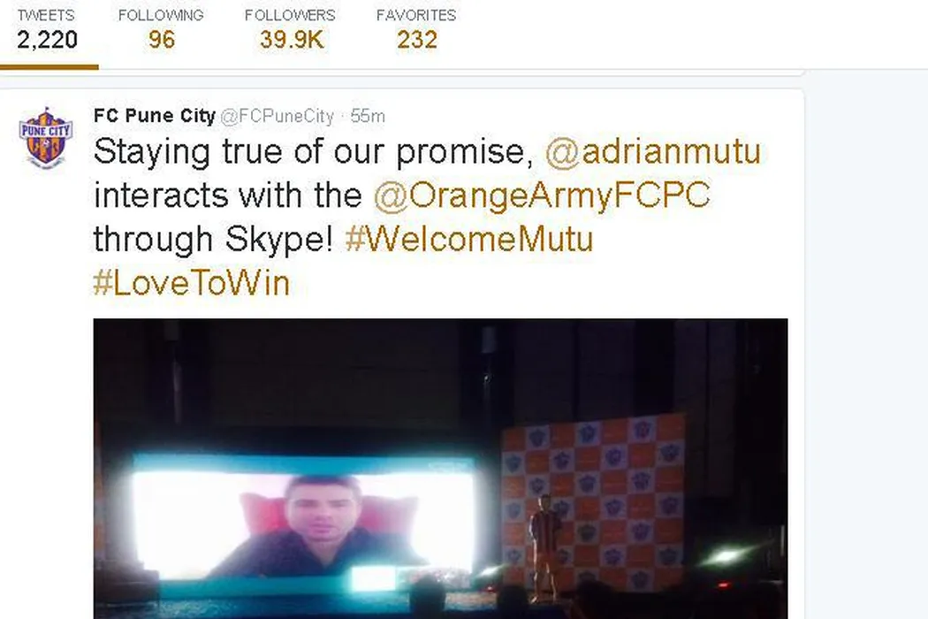Open the FC Pune City display name
Viewport: 928px width, 619px height.
click(x=155, y=116)
